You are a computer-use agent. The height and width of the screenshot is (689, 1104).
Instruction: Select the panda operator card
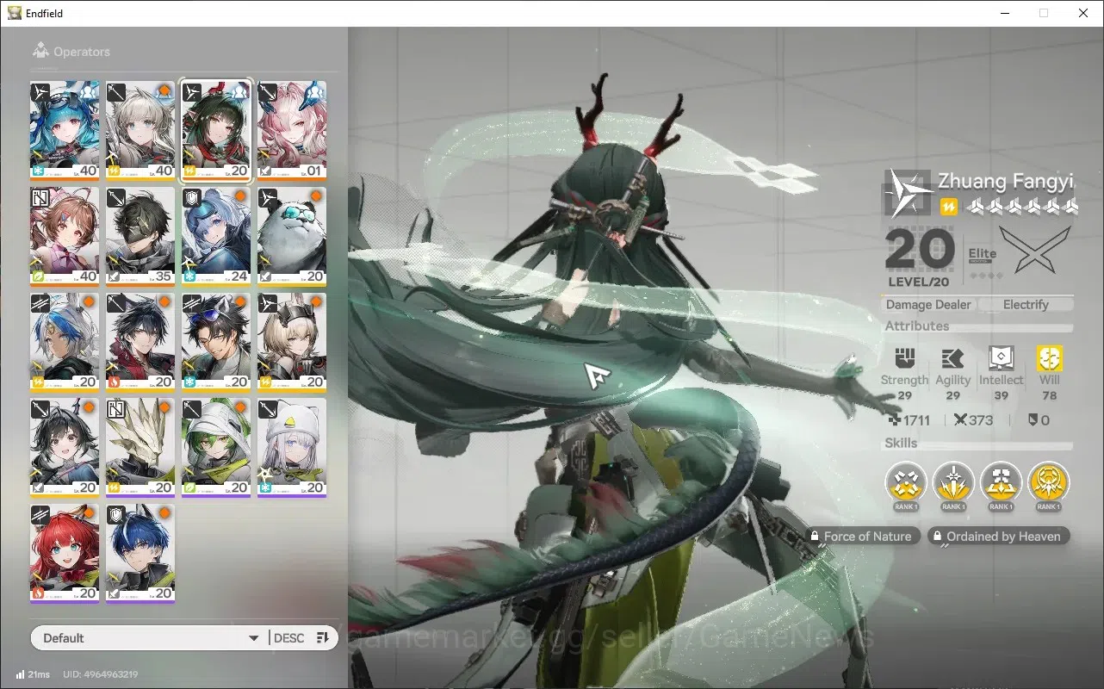point(292,237)
